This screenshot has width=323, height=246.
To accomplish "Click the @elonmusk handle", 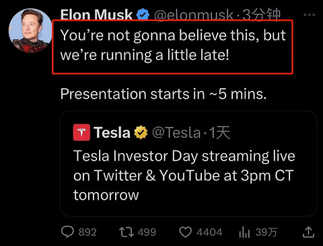I will click(x=194, y=15).
